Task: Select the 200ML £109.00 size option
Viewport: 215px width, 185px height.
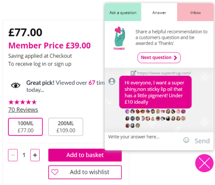Action: (66, 127)
